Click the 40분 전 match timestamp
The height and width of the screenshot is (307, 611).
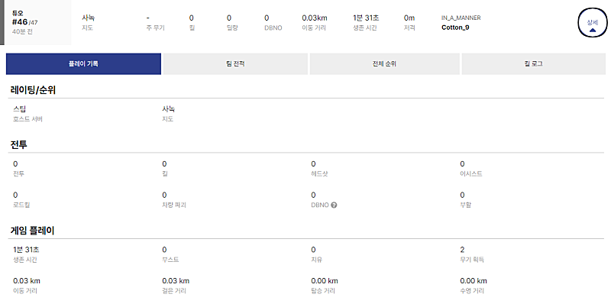tap(24, 32)
